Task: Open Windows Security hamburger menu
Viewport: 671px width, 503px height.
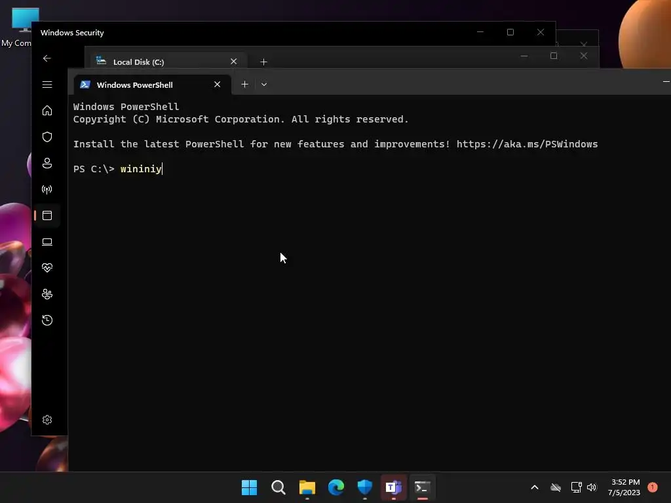Action: pyautogui.click(x=47, y=84)
